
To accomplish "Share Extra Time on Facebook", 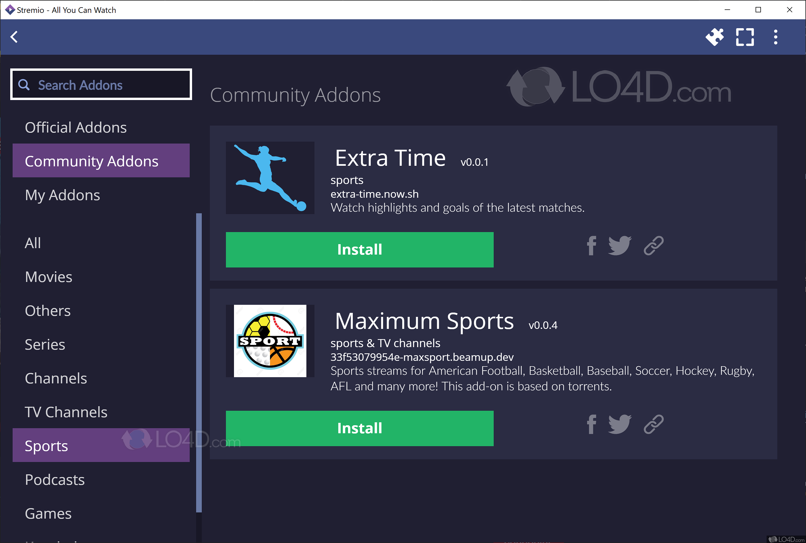I will (x=591, y=246).
